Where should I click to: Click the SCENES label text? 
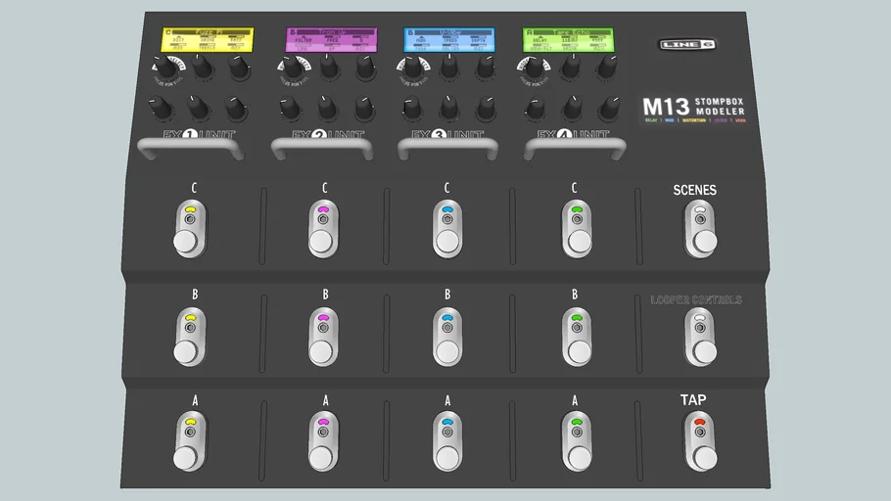[694, 190]
